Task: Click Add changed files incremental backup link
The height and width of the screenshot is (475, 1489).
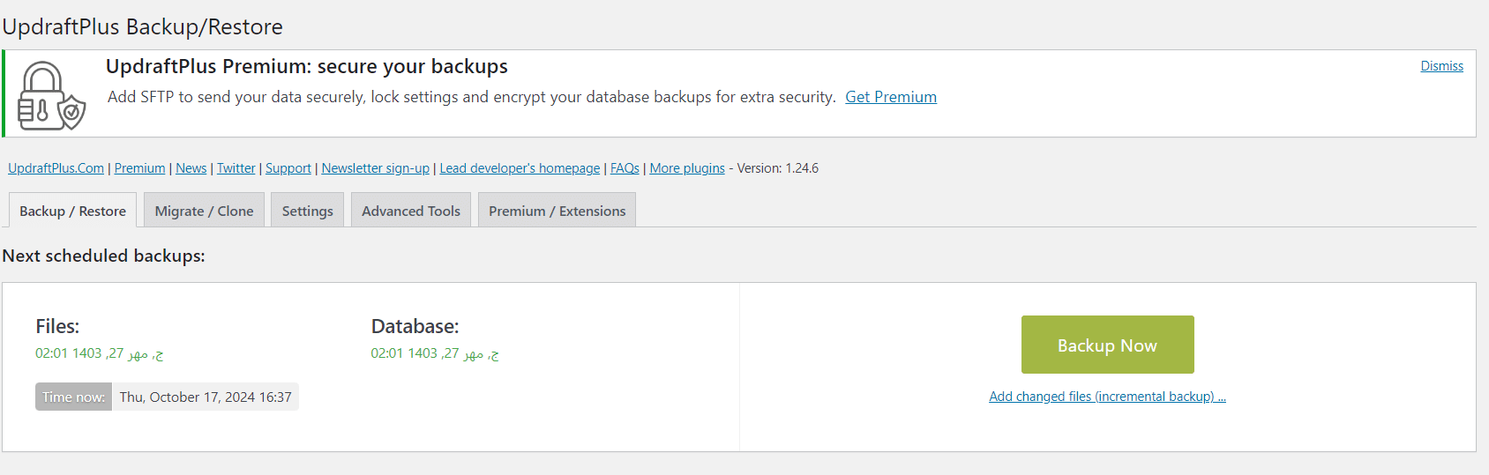Action: (x=1107, y=397)
